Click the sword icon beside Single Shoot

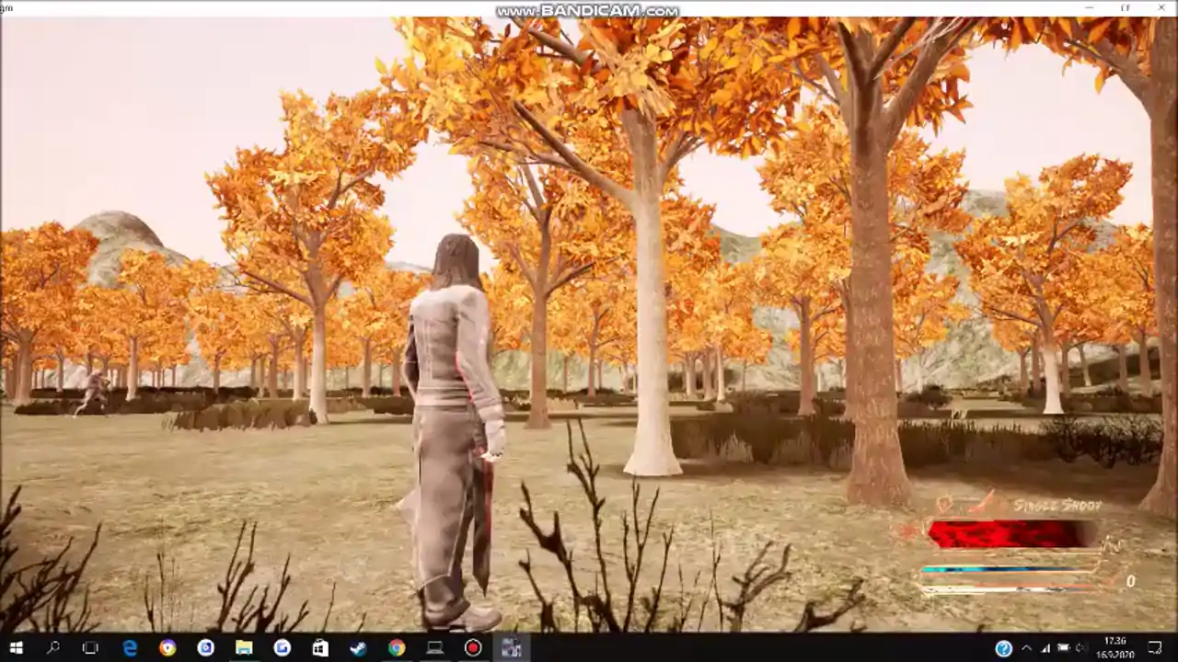[x=987, y=503]
